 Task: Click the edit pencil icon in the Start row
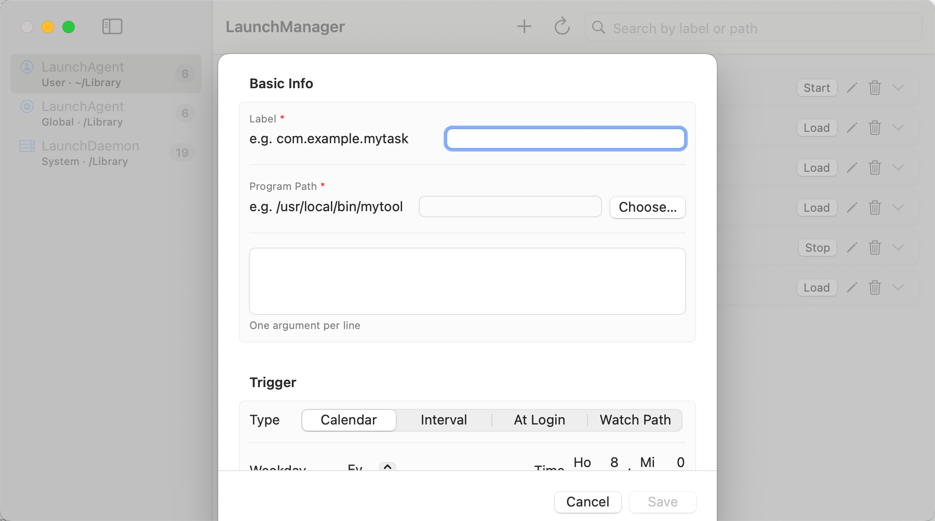852,88
